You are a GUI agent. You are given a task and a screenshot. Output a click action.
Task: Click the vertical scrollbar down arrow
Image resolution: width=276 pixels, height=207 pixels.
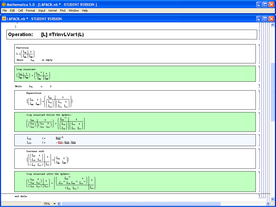[272, 199]
